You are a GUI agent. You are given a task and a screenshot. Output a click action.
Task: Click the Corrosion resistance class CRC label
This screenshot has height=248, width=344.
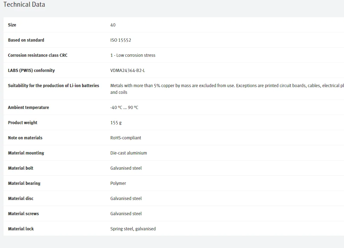[37, 55]
